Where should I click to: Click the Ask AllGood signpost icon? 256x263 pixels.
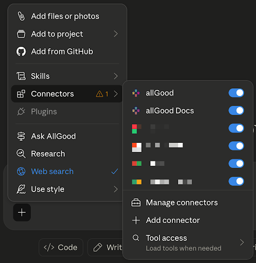[21, 136]
